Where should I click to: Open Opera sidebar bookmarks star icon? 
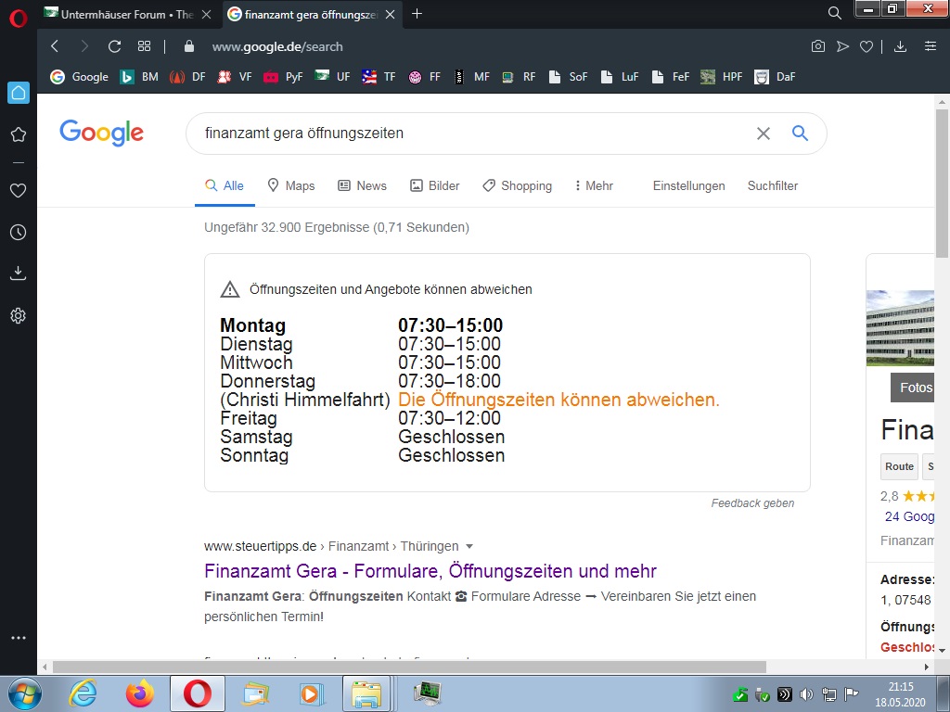[x=18, y=134]
